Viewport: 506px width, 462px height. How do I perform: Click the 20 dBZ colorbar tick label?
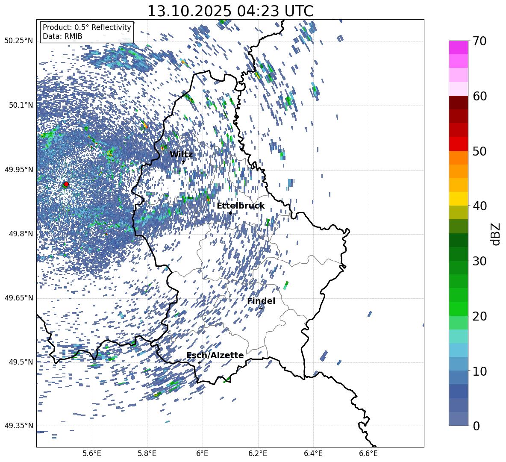pyautogui.click(x=480, y=316)
